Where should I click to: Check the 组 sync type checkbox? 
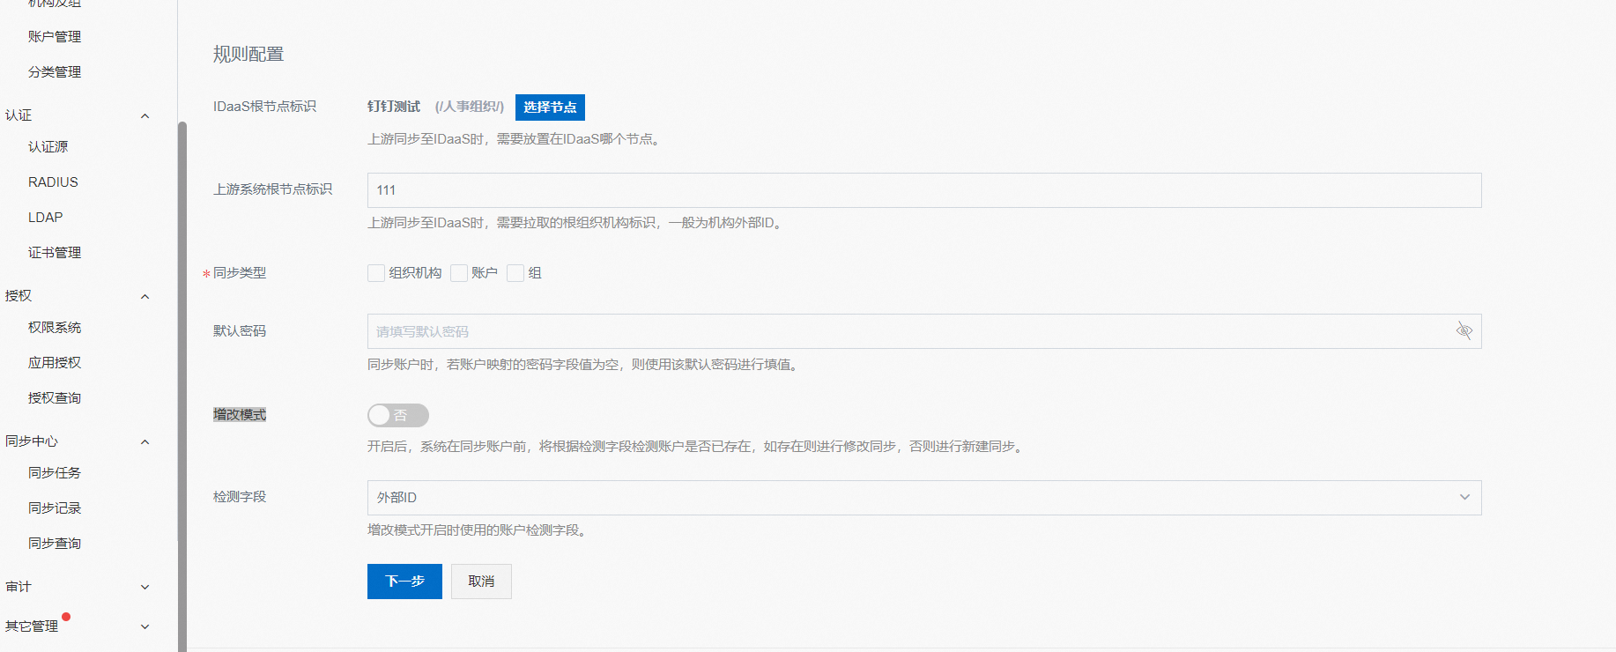(515, 273)
